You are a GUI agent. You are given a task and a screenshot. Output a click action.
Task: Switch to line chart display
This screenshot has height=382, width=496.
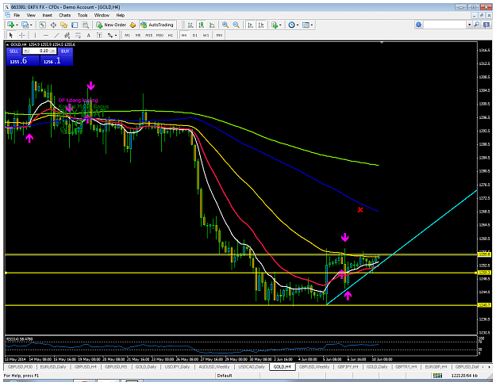pyautogui.click(x=212, y=25)
